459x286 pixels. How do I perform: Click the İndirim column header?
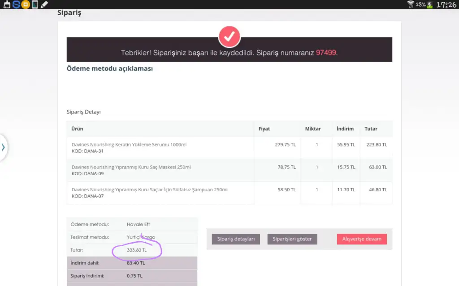pos(345,129)
